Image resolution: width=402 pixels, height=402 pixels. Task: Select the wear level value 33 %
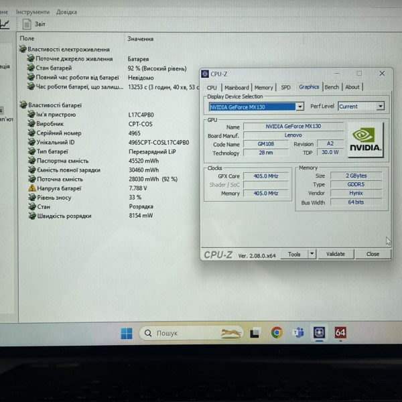(135, 198)
